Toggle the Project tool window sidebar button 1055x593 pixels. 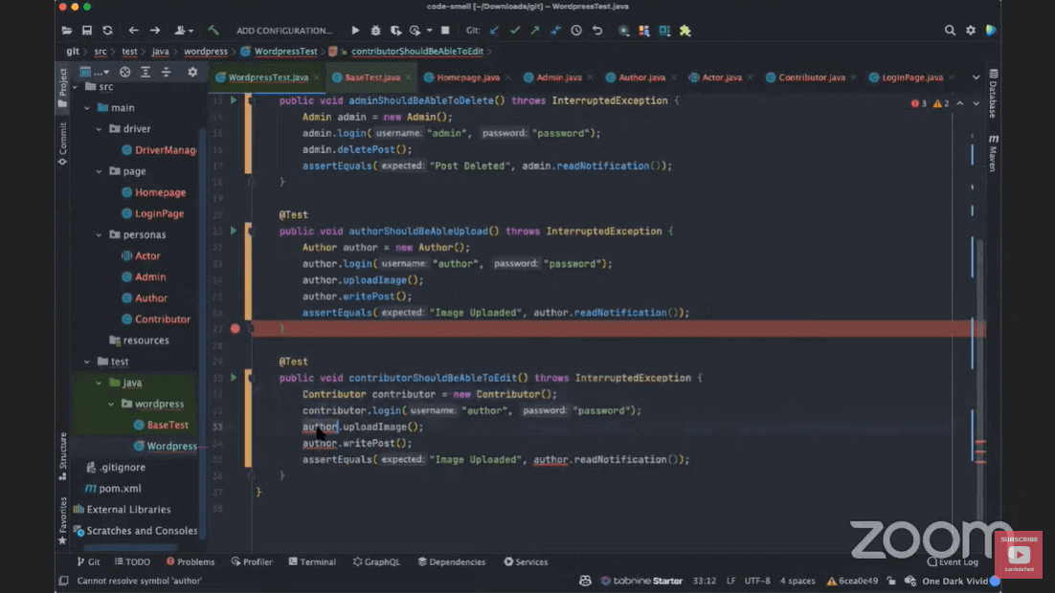[x=63, y=86]
